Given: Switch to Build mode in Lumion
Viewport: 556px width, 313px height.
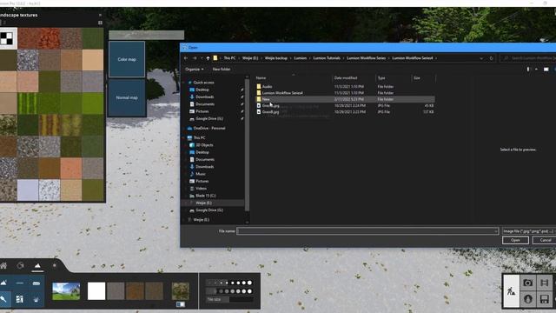Looking at the screenshot, I should click(x=511, y=291).
